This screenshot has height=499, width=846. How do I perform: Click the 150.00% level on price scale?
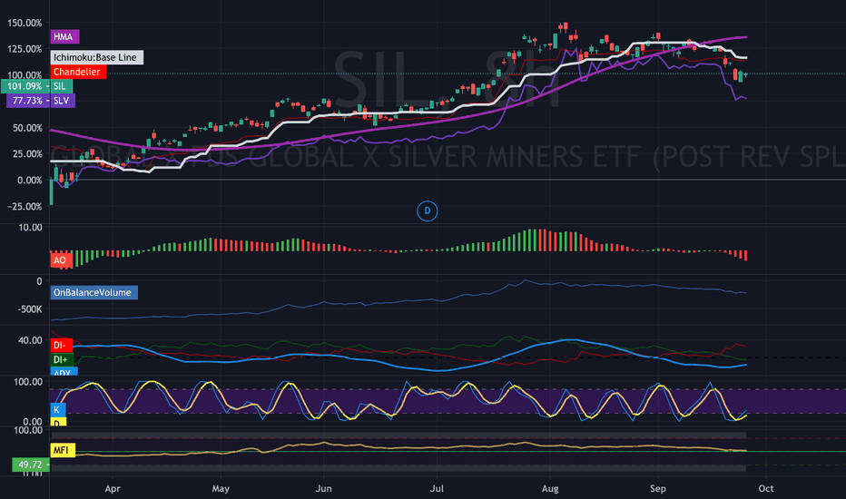pos(25,24)
